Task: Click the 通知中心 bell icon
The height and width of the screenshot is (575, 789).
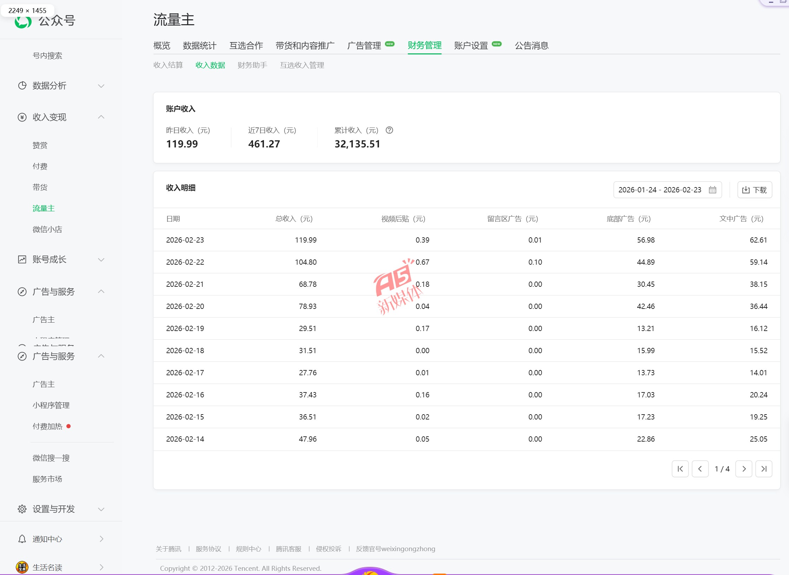Action: tap(22, 539)
